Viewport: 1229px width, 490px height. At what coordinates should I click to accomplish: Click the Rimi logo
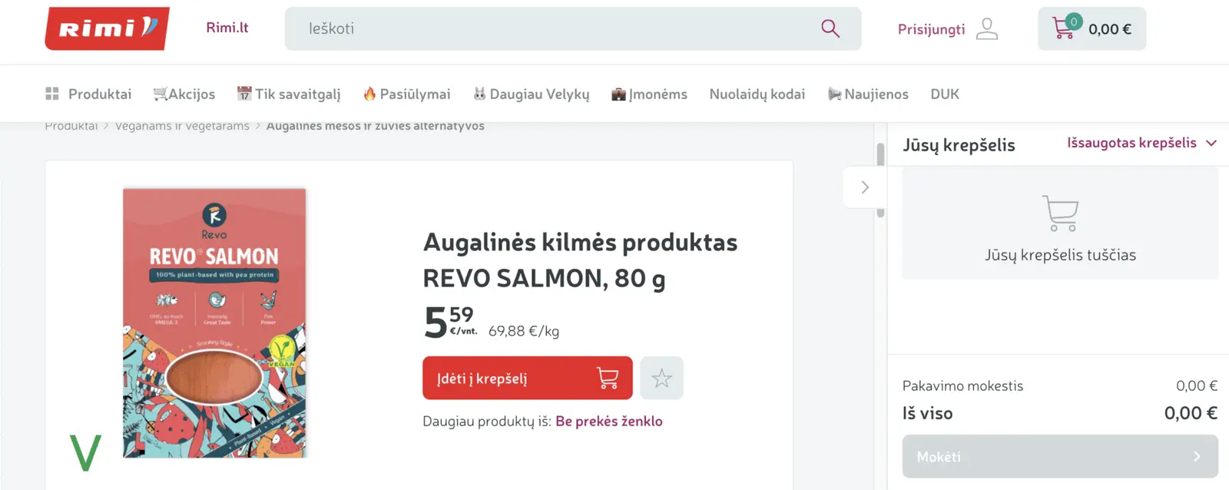click(x=108, y=28)
